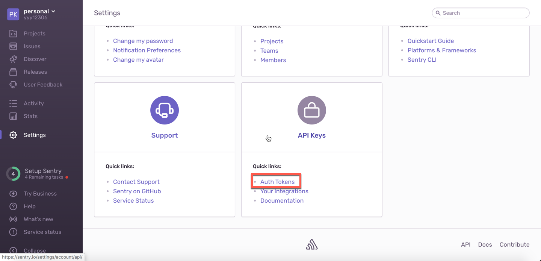Screen dimensions: 541x261
Task: Click the Sentry logo in footer
Action: pos(311,245)
